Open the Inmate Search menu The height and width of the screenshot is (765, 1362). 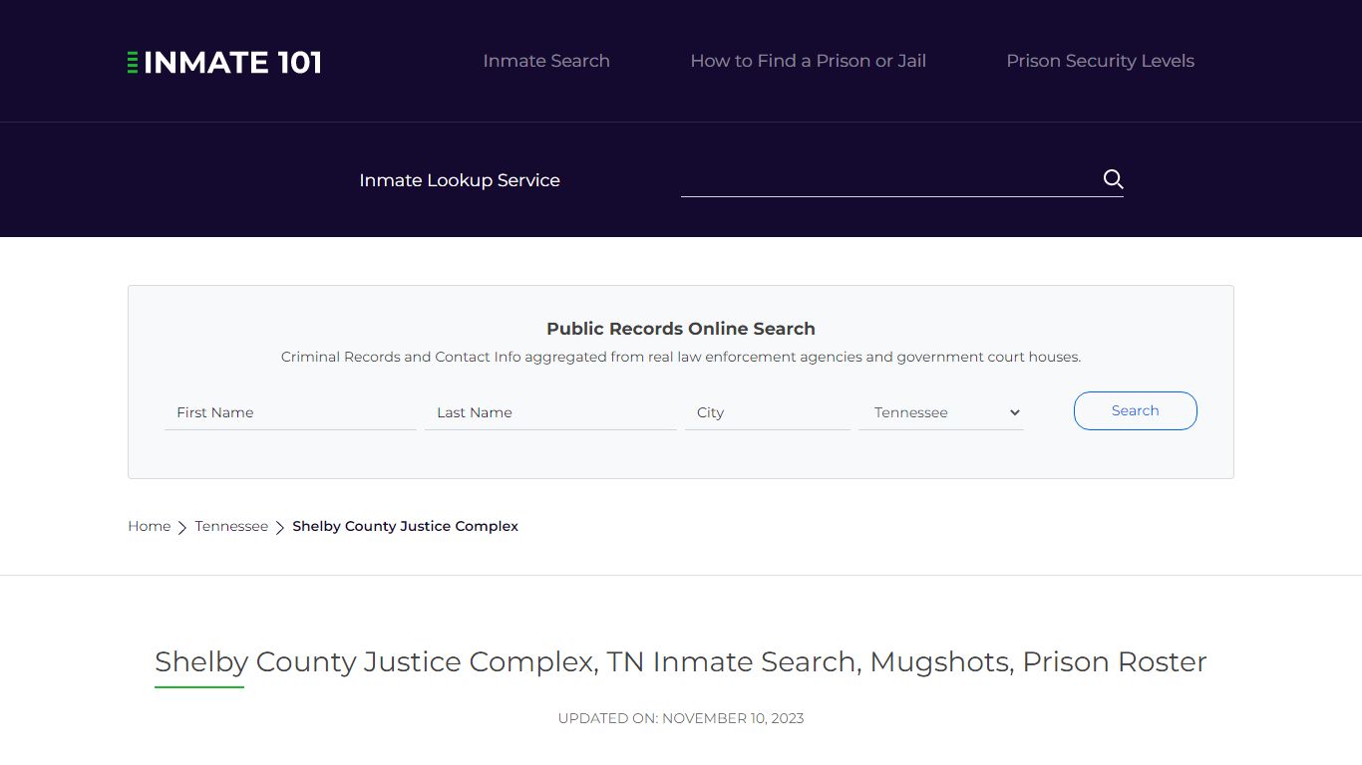click(545, 61)
